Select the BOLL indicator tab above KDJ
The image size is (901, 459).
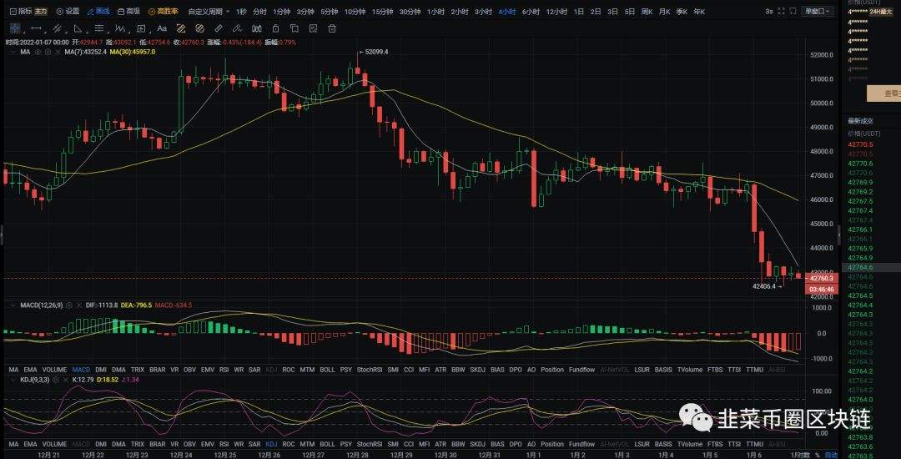327,370
